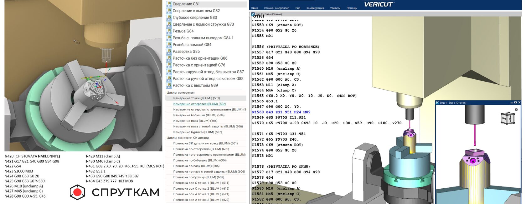Image resolution: width=526 pixels, height=204 pixels.
Task: Select Привязка СК детали по точке (601)
Action: tap(205, 143)
